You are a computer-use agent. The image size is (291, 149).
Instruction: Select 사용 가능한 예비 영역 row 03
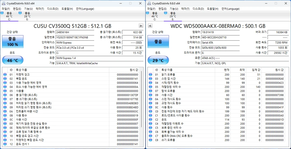[x=71, y=83]
